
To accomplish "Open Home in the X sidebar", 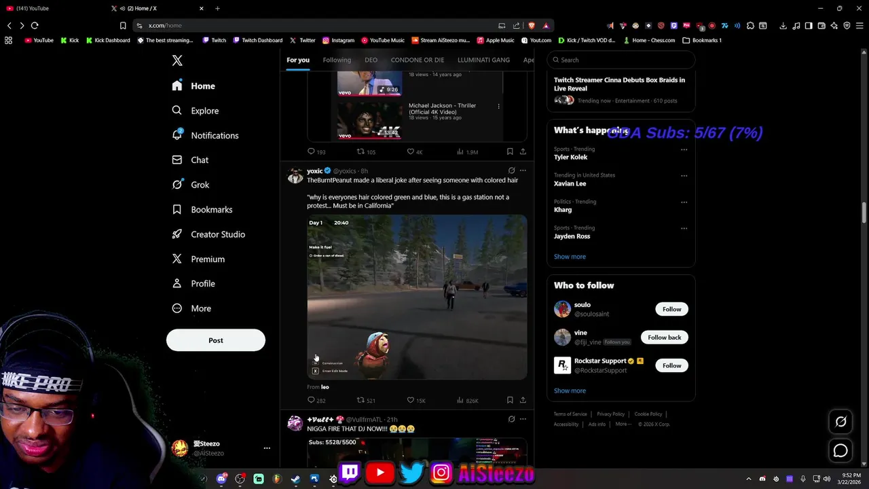I will coord(193,86).
